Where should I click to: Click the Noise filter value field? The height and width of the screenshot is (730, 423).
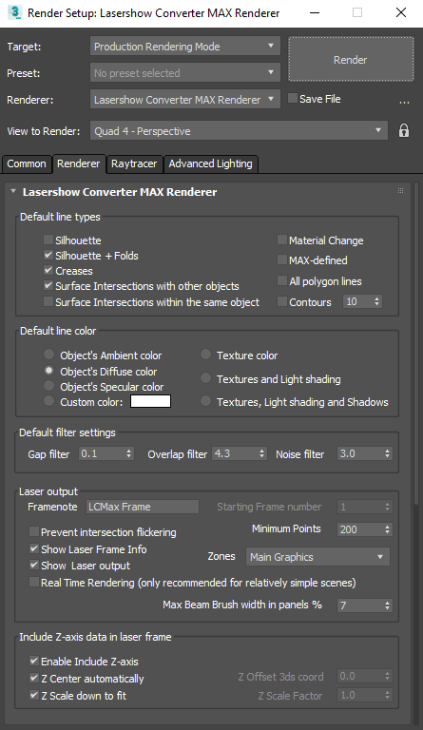pyautogui.click(x=360, y=453)
